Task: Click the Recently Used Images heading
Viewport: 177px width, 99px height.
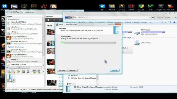Action: 16,47
